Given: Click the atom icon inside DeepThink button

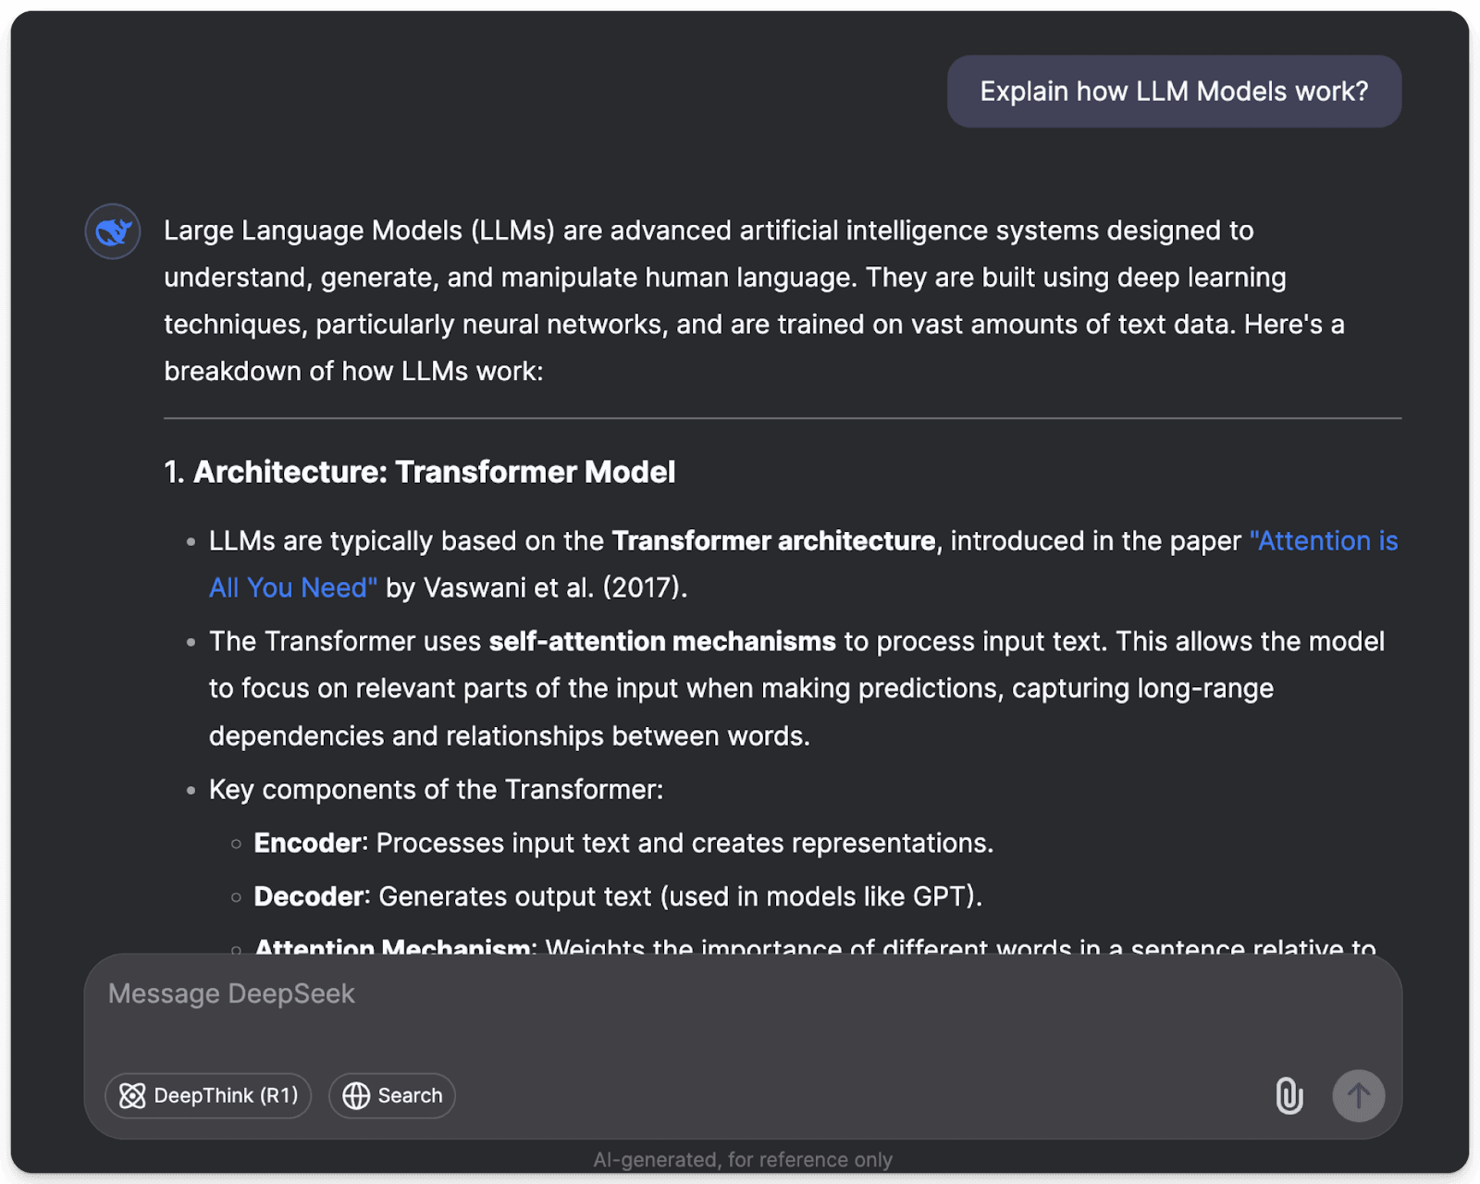Looking at the screenshot, I should click(x=133, y=1096).
